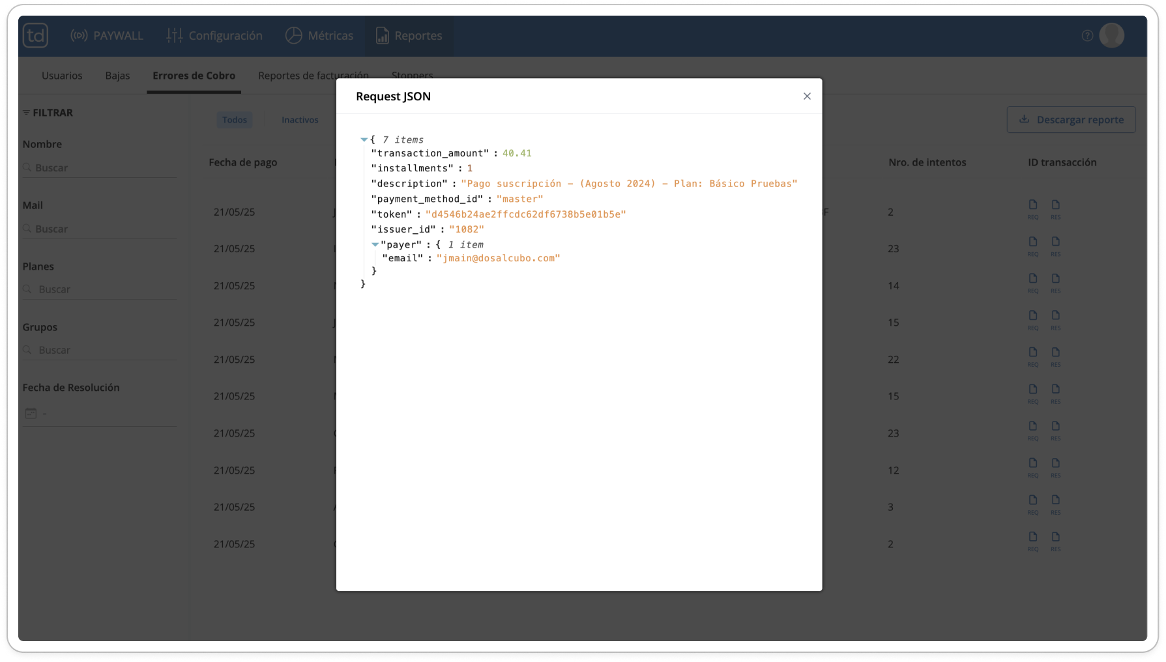Open the Configuración menu
Viewport: 1166px width, 662px height.
coord(214,36)
